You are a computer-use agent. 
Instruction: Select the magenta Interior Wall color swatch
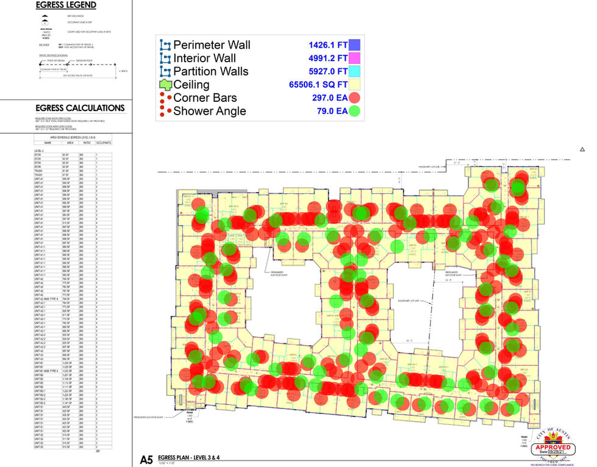pos(354,59)
